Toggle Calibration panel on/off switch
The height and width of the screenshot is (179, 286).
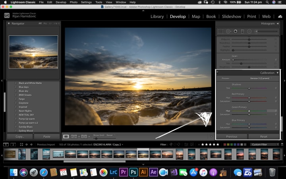click(x=217, y=72)
